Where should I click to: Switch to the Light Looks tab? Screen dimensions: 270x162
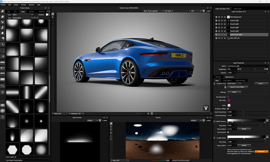point(237,8)
